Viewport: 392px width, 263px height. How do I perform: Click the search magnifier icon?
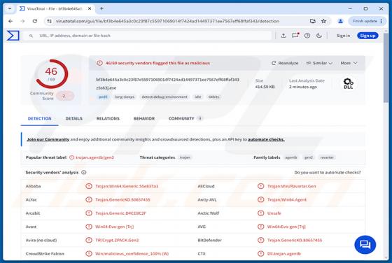pyautogui.click(x=31, y=36)
